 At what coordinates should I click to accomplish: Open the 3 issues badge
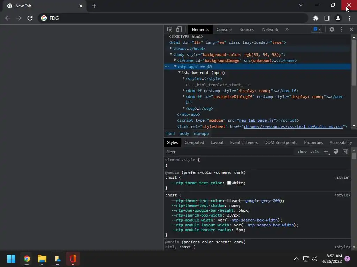click(x=317, y=29)
